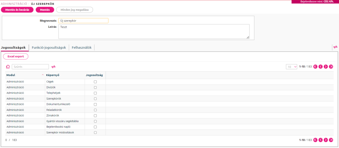
Task: Click the swap arrows icon next to filter field
Action: [x=53, y=67]
